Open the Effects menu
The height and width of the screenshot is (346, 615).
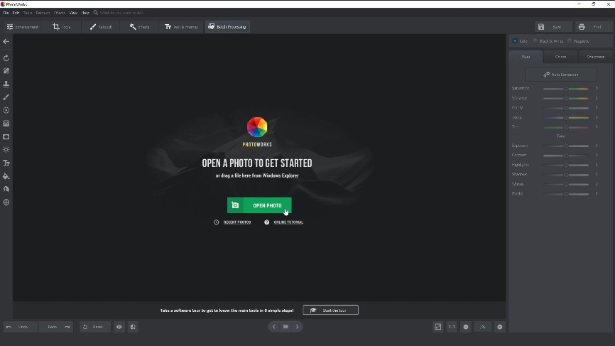pos(59,13)
